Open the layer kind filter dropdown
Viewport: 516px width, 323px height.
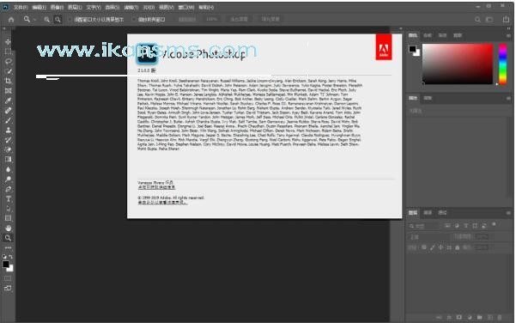(x=424, y=226)
